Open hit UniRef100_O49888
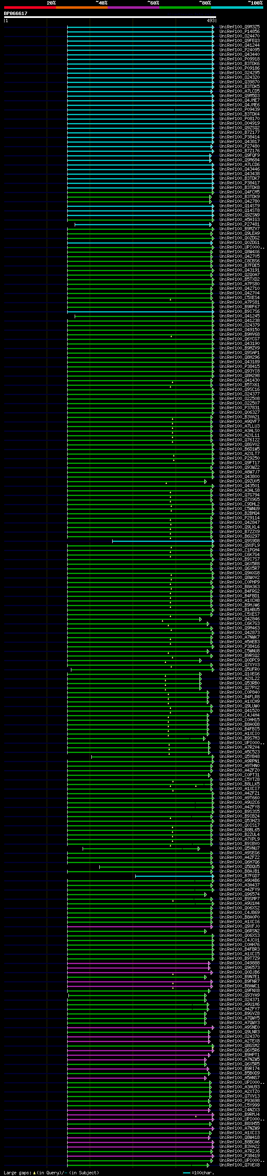The image size is (267, 1176). 239,963
